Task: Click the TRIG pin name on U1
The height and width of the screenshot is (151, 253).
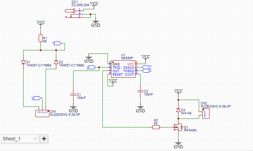Action: click(x=116, y=67)
